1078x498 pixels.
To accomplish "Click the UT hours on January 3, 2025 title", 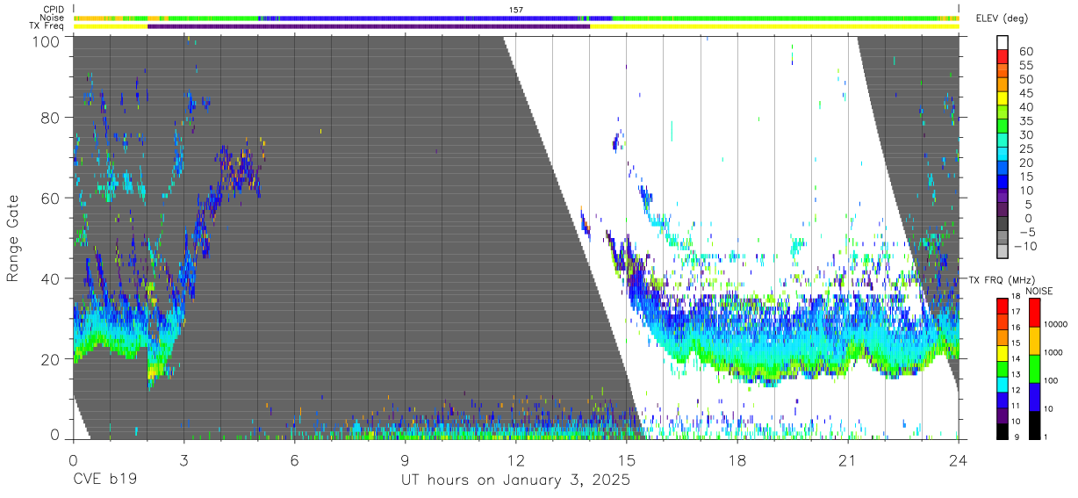I will point(516,480).
